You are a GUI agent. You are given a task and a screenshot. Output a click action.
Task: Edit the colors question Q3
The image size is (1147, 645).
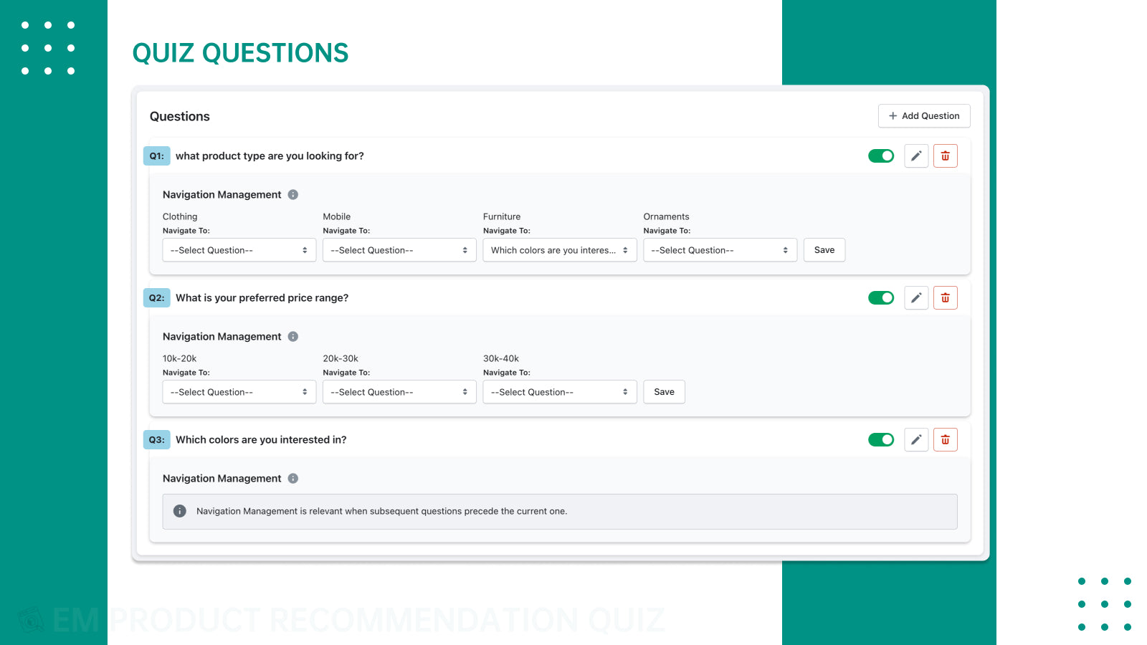click(x=915, y=439)
